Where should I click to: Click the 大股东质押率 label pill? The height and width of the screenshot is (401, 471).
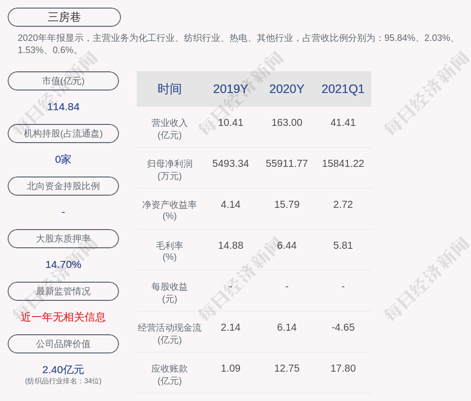63,239
